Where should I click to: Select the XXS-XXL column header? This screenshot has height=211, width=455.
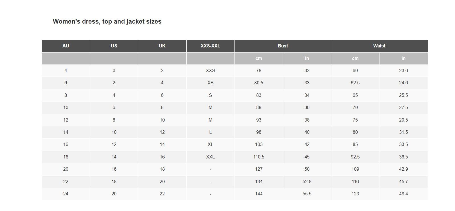(x=211, y=46)
